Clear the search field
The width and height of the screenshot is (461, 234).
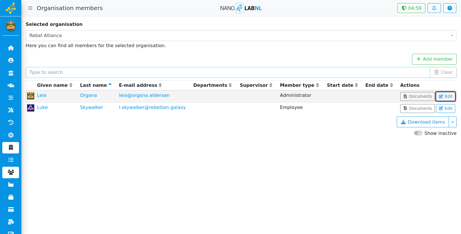point(443,72)
